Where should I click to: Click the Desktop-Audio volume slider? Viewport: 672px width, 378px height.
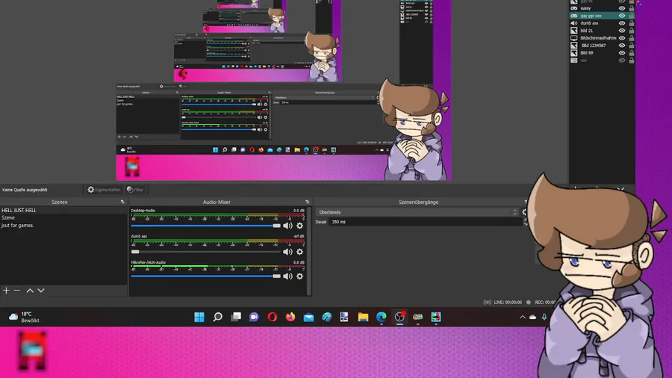tap(206, 226)
